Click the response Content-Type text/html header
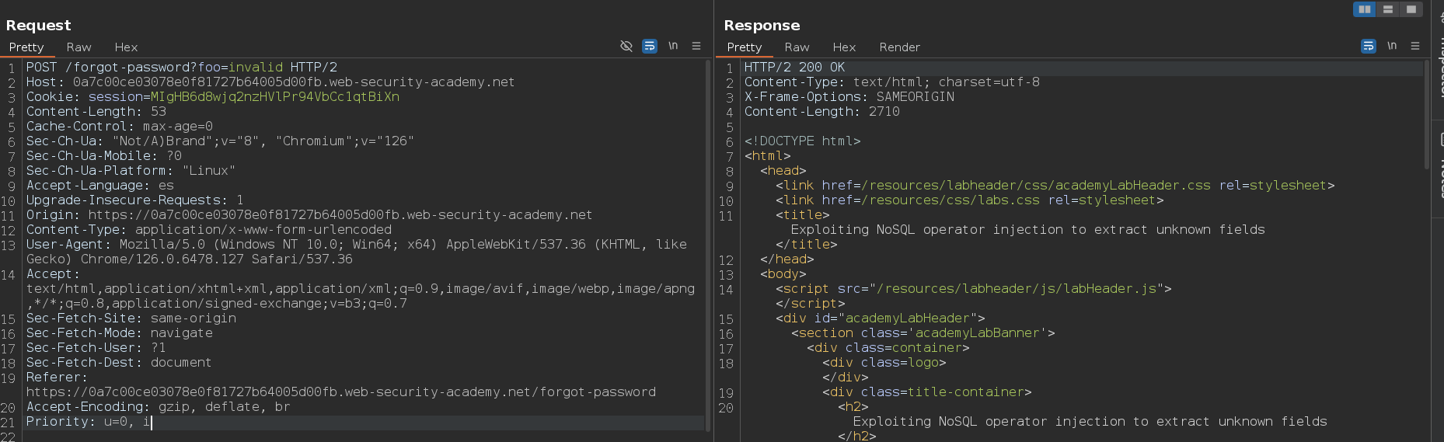 (892, 82)
